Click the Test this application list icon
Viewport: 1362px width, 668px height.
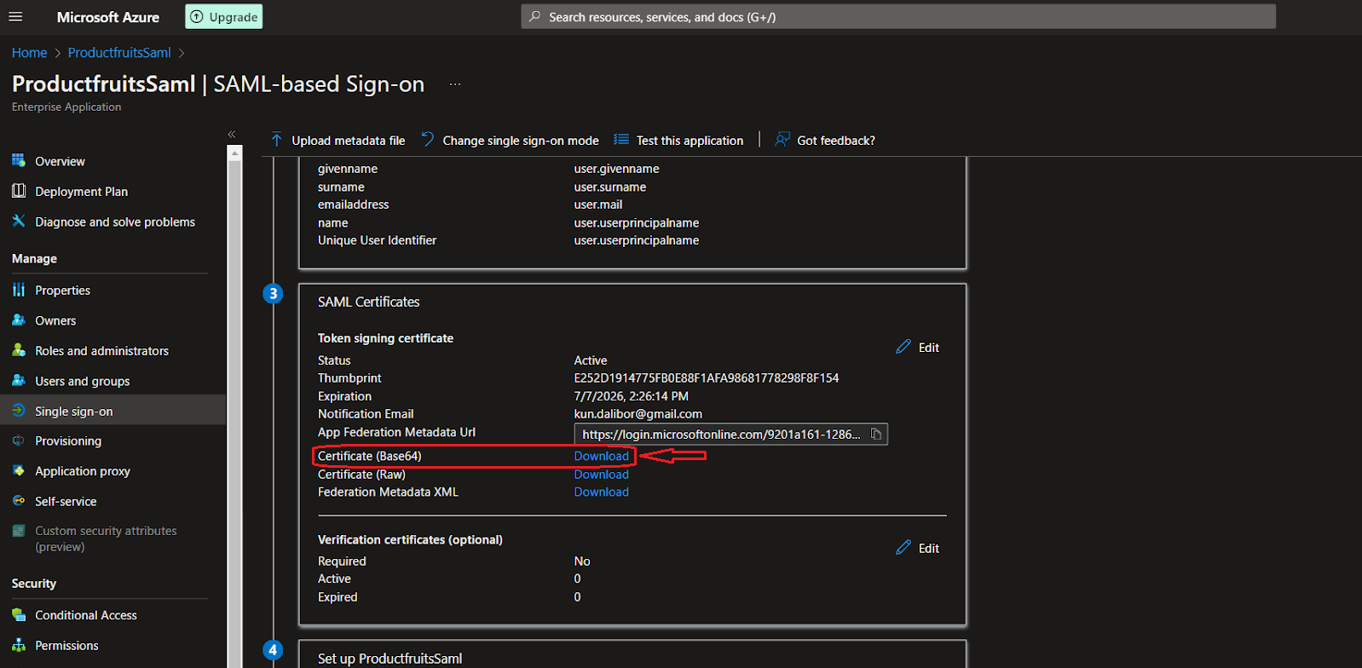[621, 140]
